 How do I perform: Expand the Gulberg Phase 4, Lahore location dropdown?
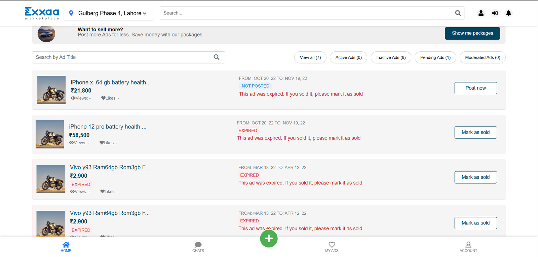pyautogui.click(x=108, y=13)
